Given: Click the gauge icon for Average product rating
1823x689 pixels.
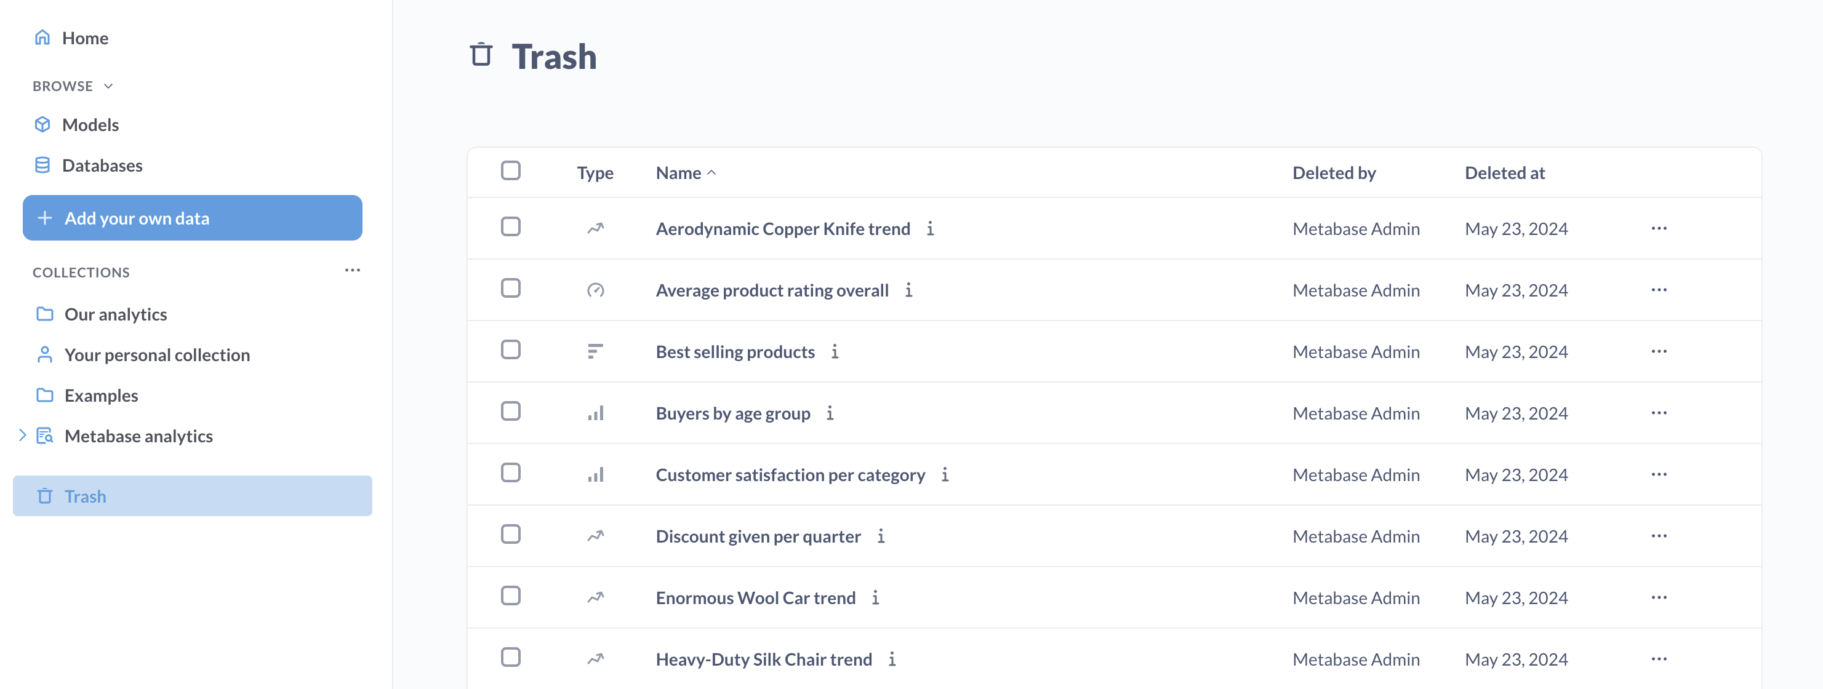Looking at the screenshot, I should tap(595, 290).
